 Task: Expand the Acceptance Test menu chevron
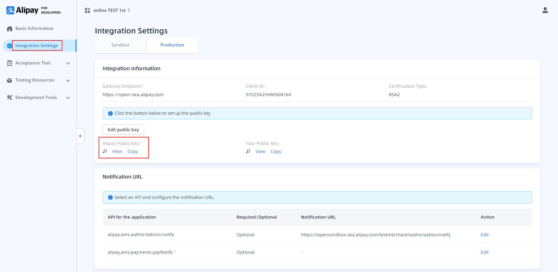click(x=68, y=63)
